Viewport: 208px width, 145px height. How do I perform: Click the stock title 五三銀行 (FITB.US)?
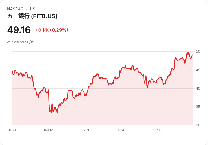click(x=32, y=16)
